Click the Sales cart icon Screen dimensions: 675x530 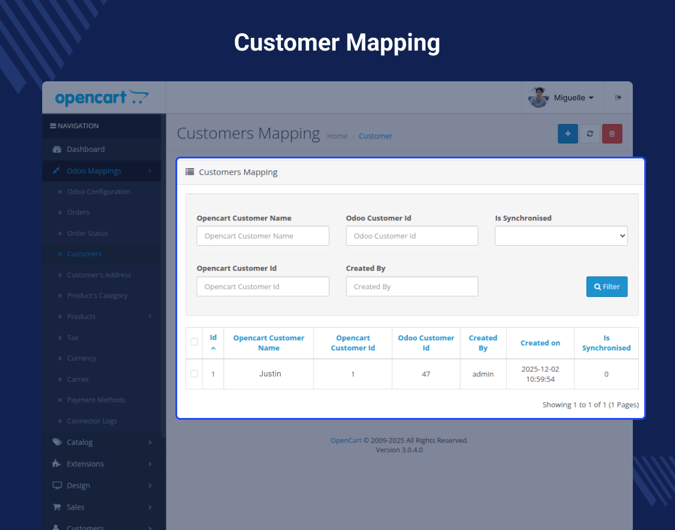pos(57,507)
